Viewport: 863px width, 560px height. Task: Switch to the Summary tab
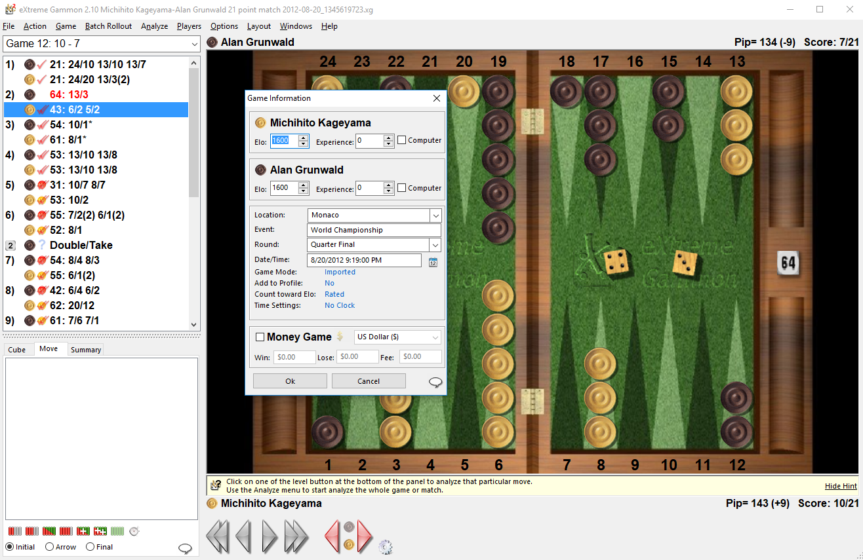(86, 350)
